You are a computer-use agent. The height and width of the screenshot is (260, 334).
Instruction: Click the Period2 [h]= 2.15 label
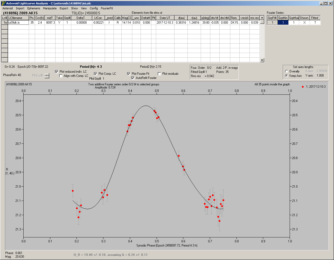150,67
